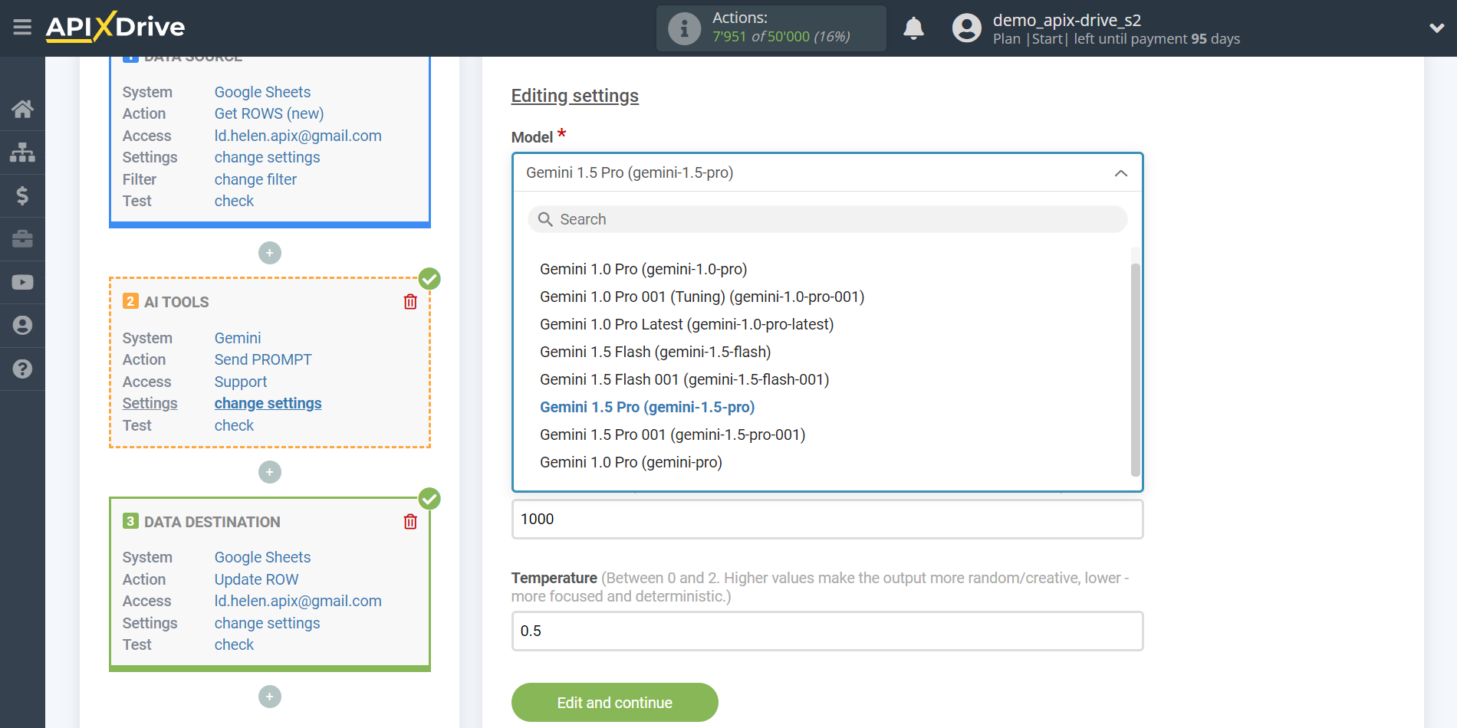Select Gemini 1.5 Pro 001 option
Viewport: 1457px width, 728px height.
pos(673,435)
